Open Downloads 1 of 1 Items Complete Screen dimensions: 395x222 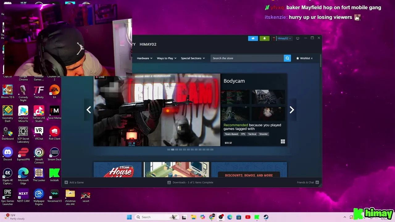[x=193, y=182]
